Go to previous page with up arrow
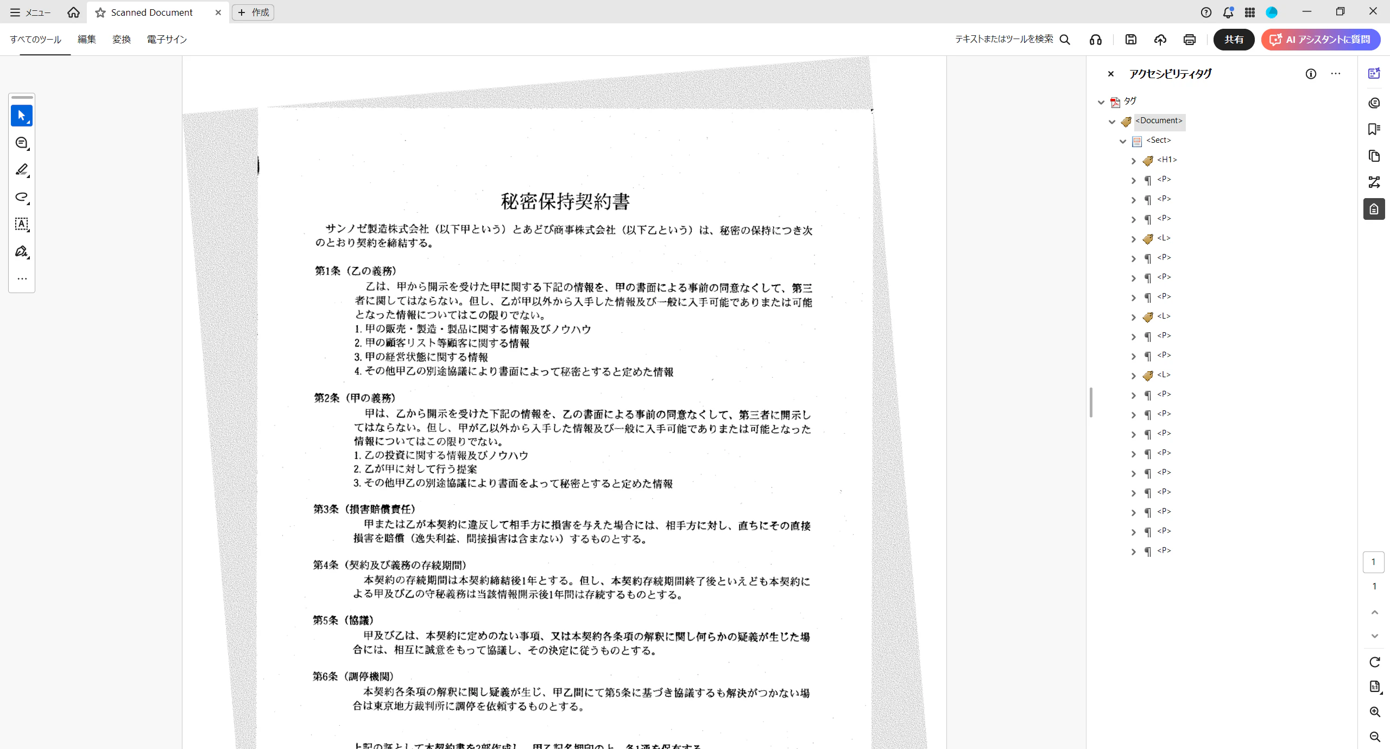The width and height of the screenshot is (1390, 749). pos(1375,613)
